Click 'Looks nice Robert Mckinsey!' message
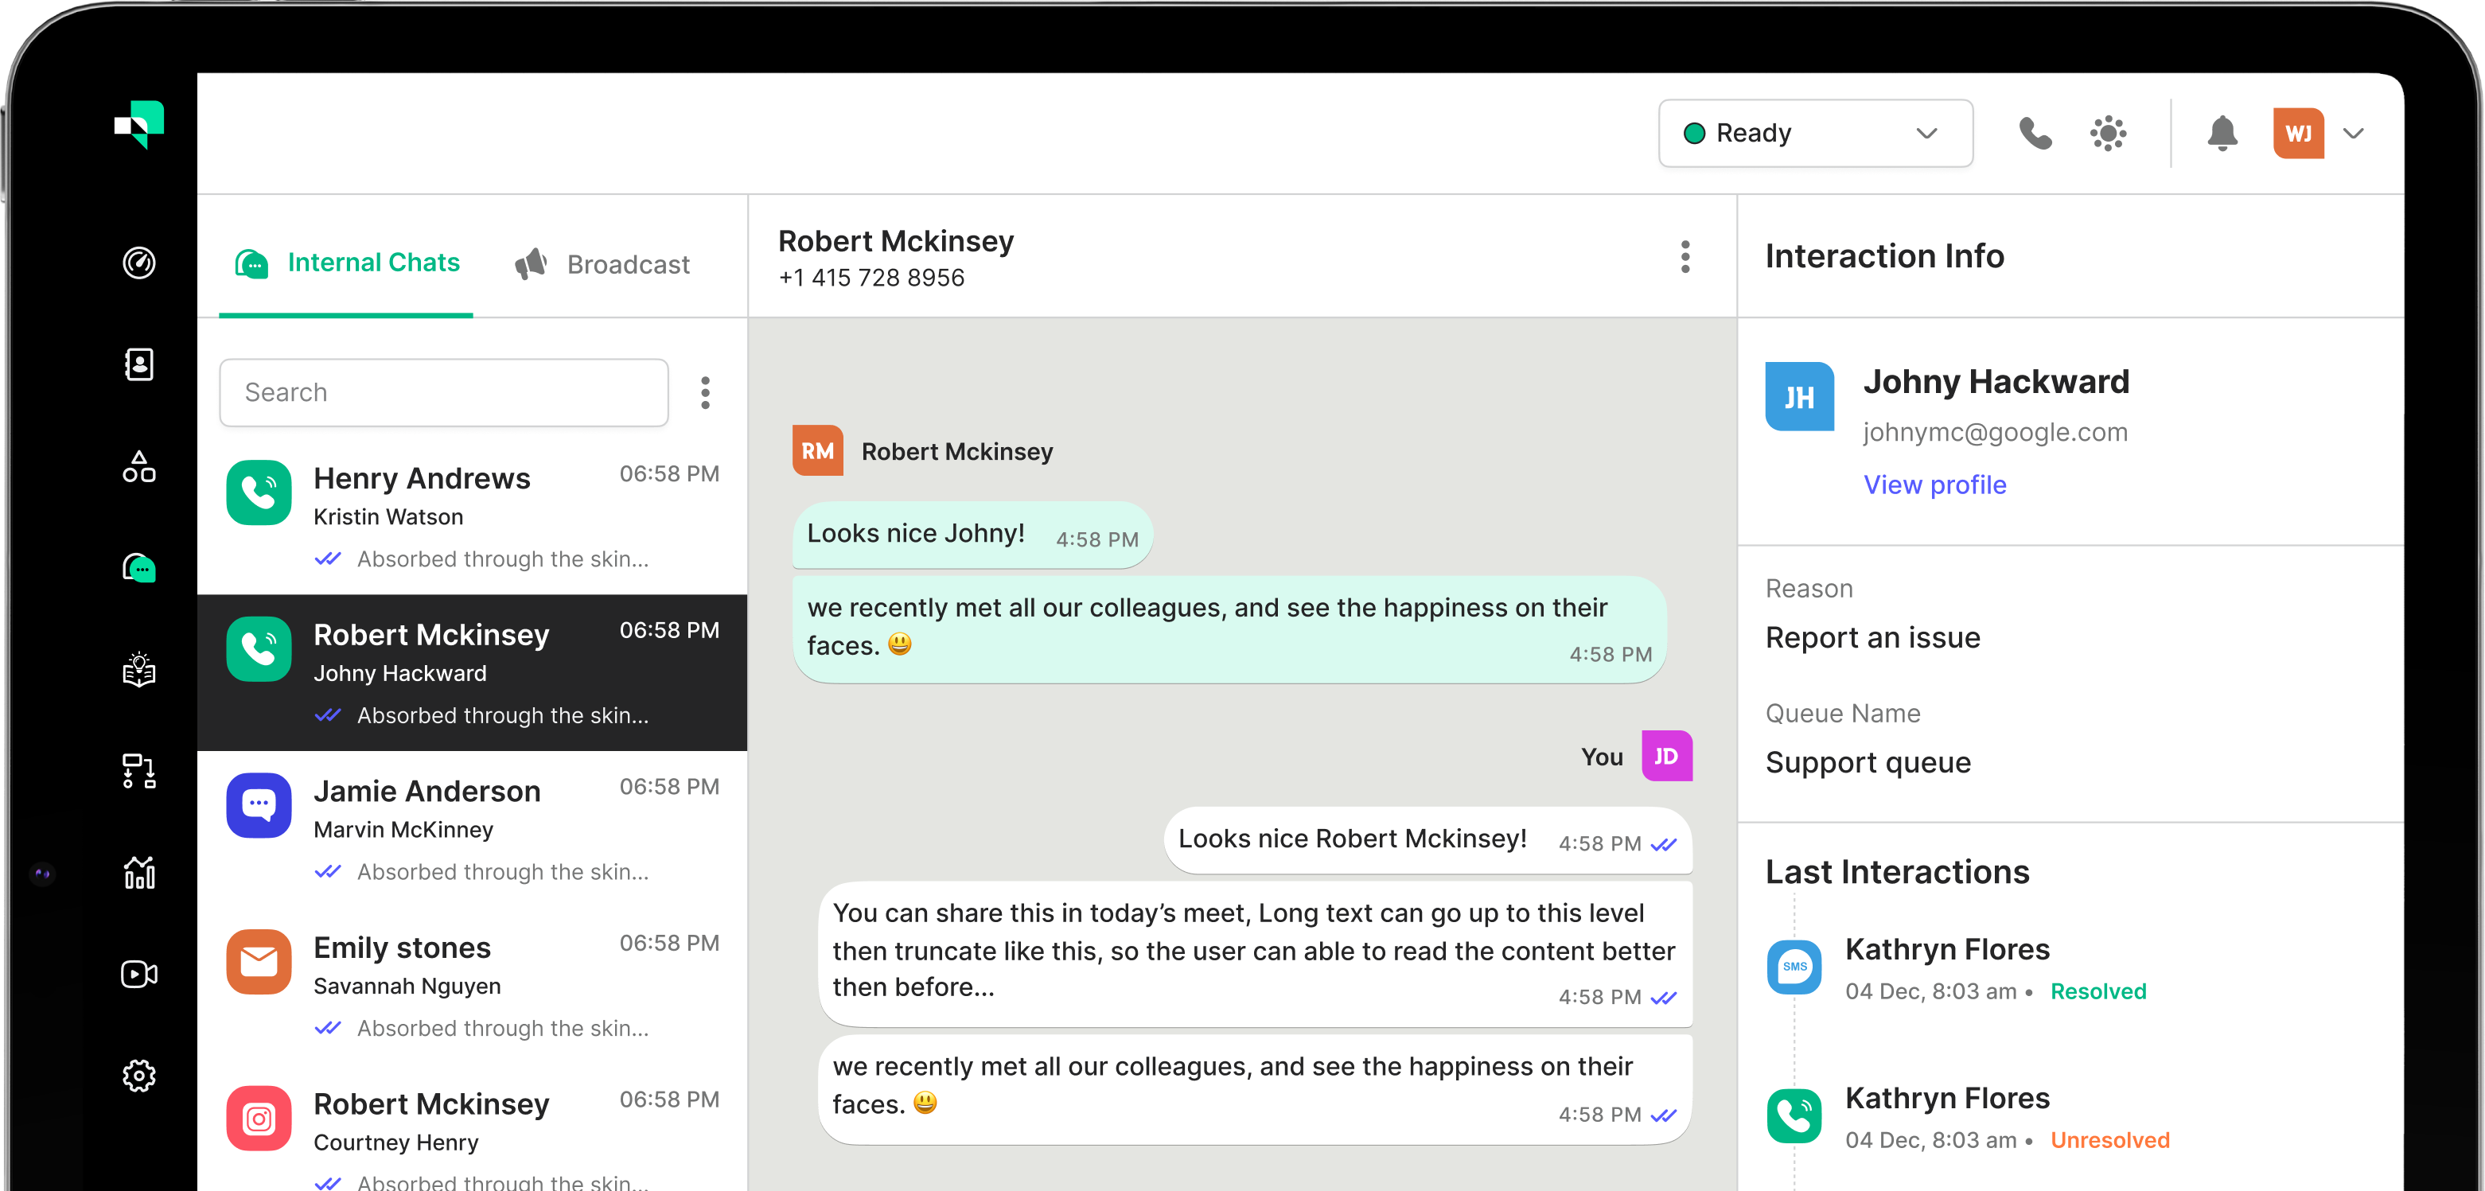This screenshot has height=1191, width=2485. (x=1428, y=840)
